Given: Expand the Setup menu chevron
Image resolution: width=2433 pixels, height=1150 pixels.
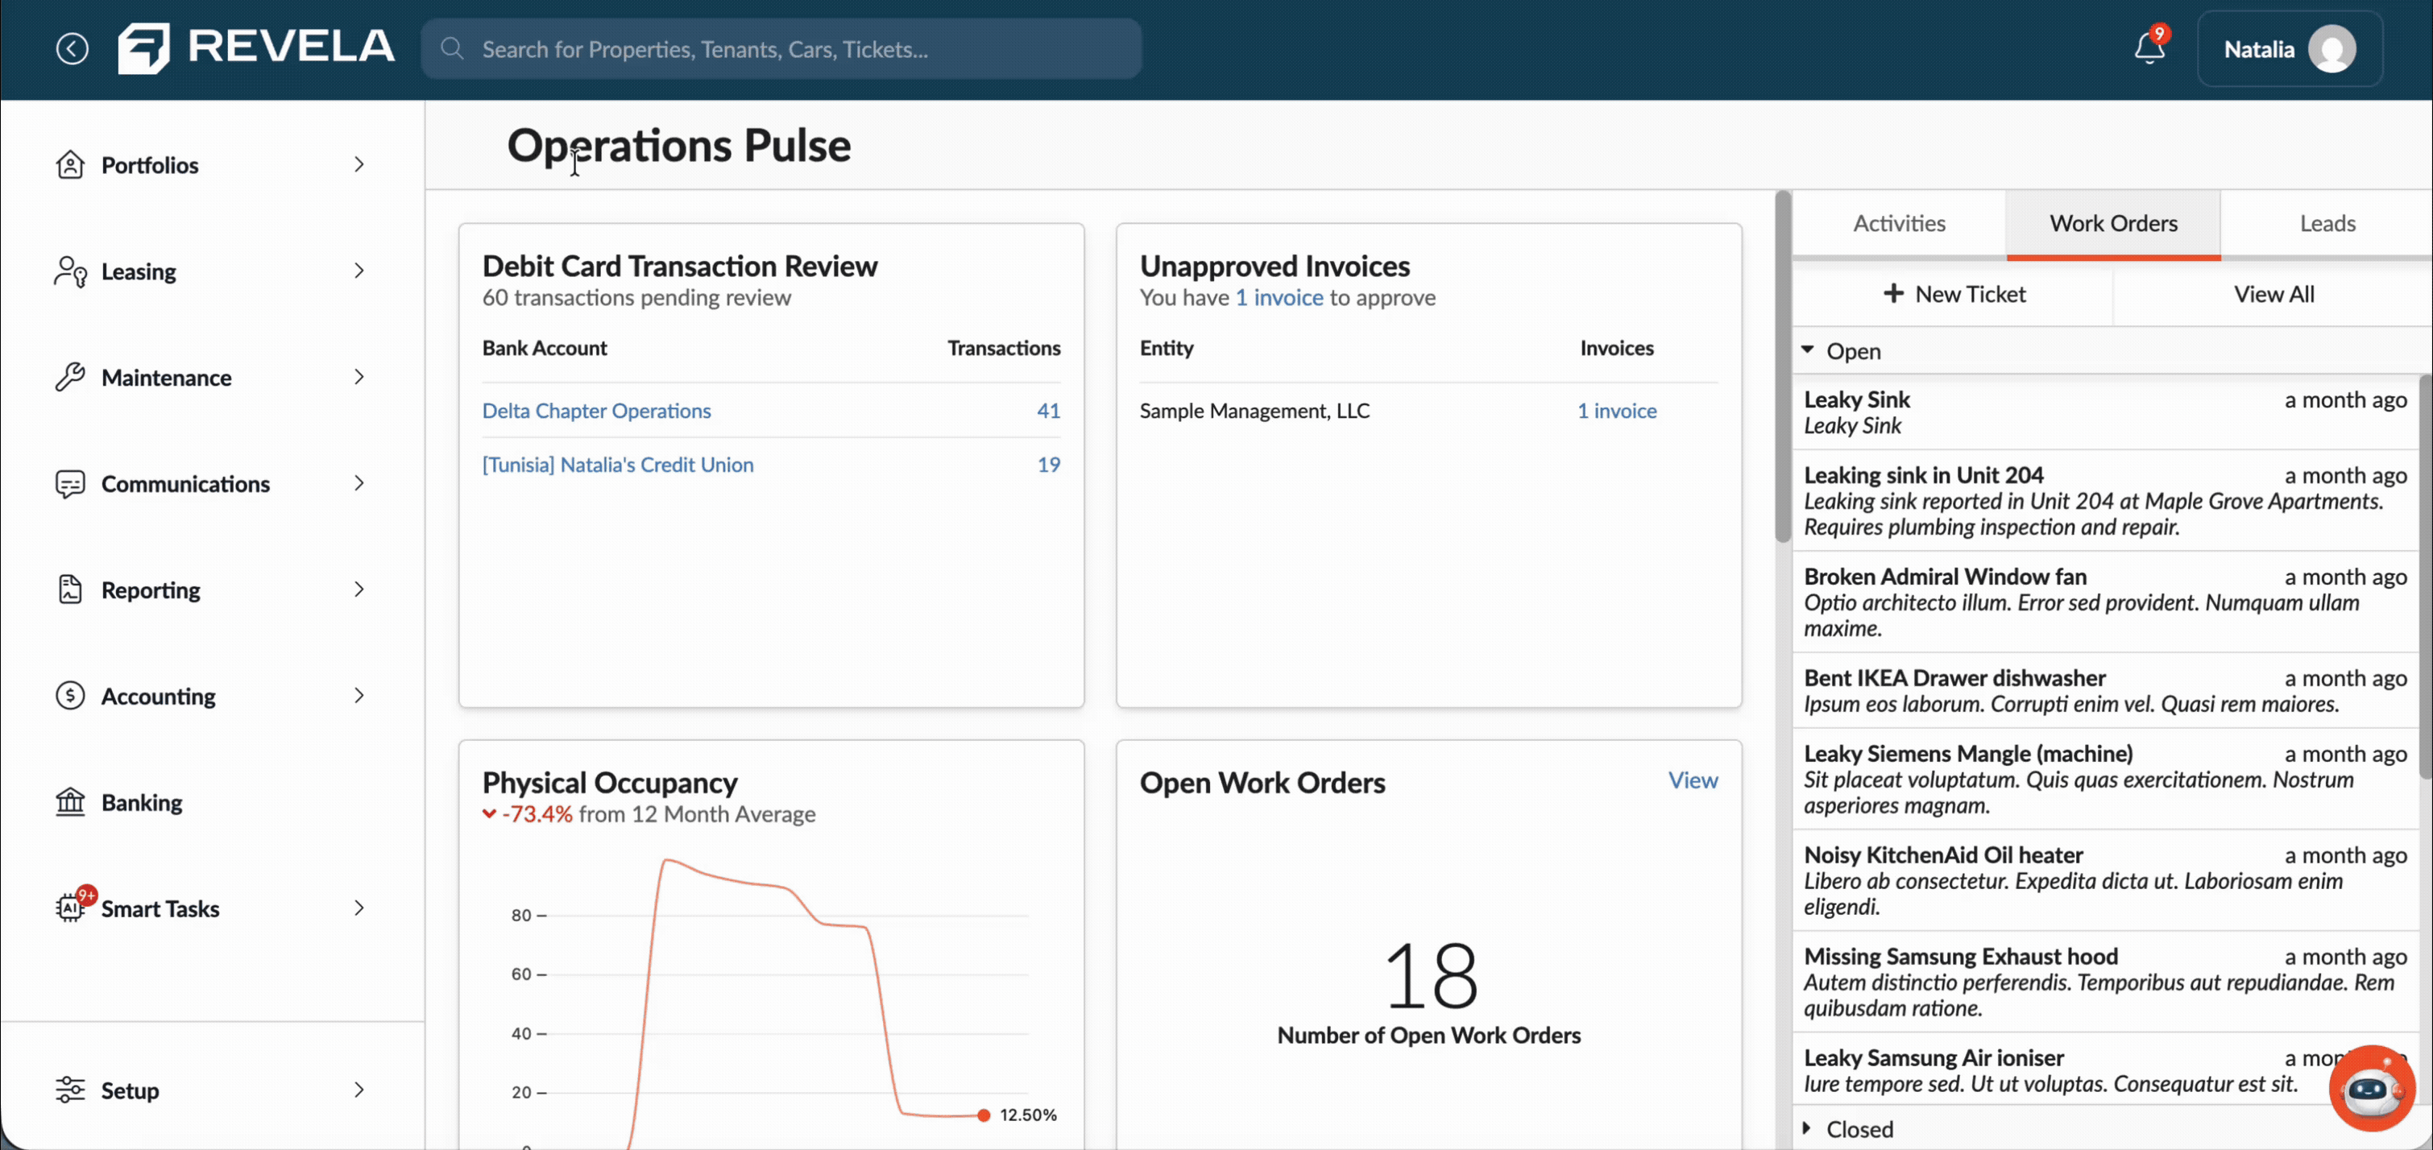Looking at the screenshot, I should pos(359,1090).
